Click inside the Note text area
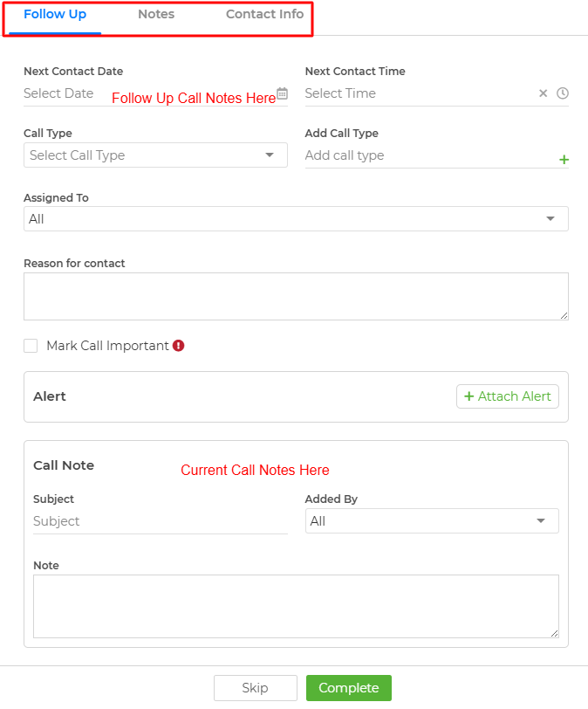Screen dimensions: 588x709 pyautogui.click(x=296, y=606)
